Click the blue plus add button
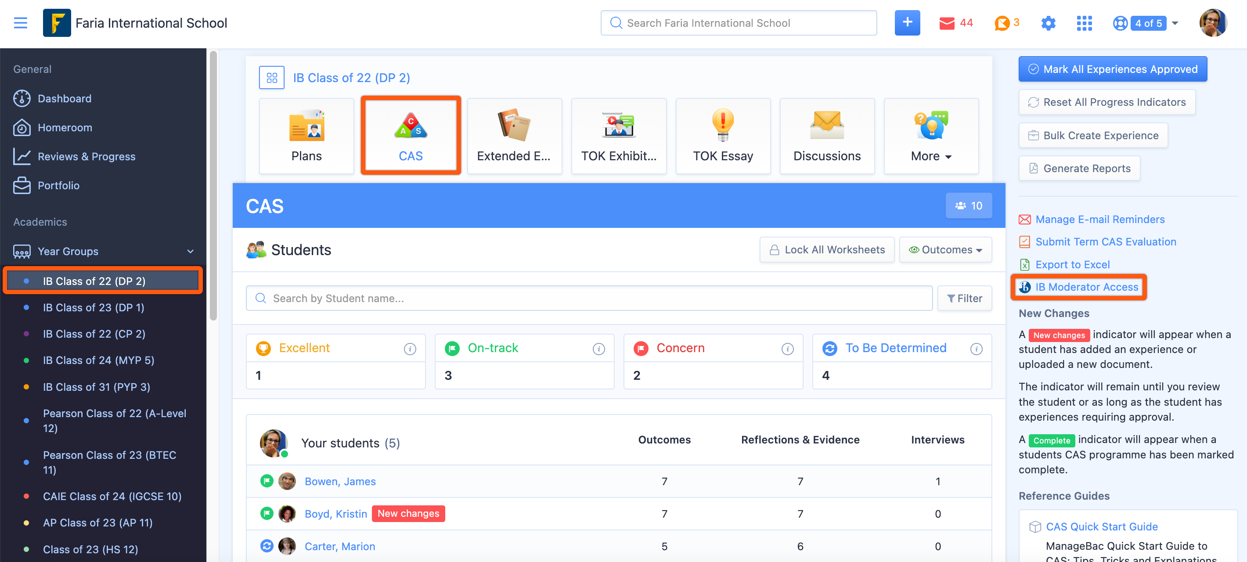This screenshot has width=1247, height=562. [907, 23]
